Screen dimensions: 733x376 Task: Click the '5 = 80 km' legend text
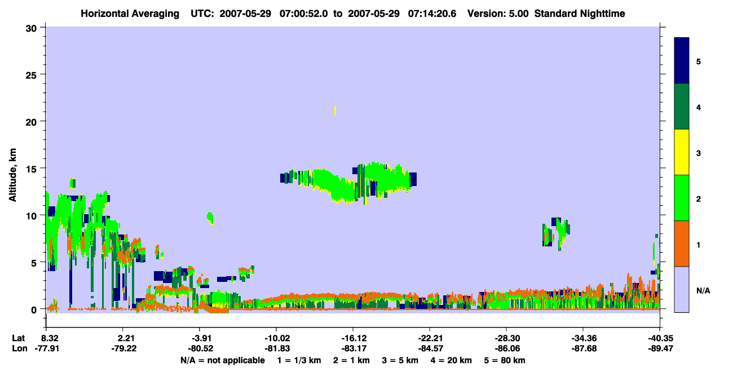[x=505, y=360]
